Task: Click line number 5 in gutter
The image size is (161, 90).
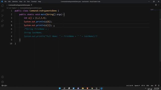Action: click(11, 25)
